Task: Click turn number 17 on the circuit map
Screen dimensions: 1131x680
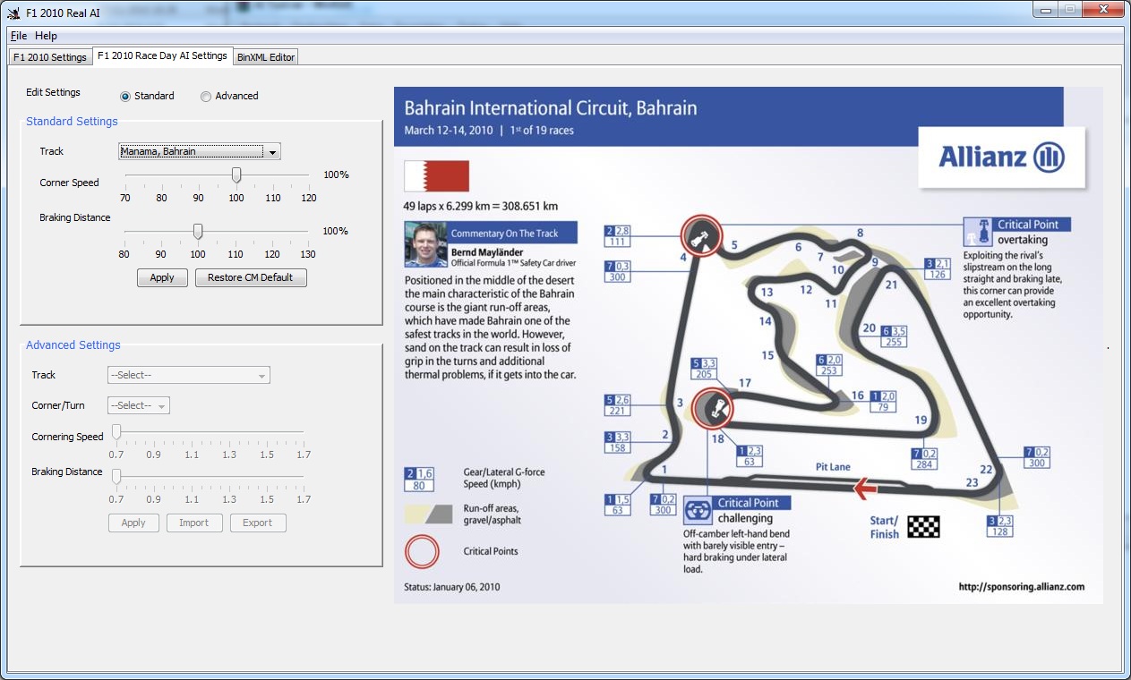Action: click(745, 384)
